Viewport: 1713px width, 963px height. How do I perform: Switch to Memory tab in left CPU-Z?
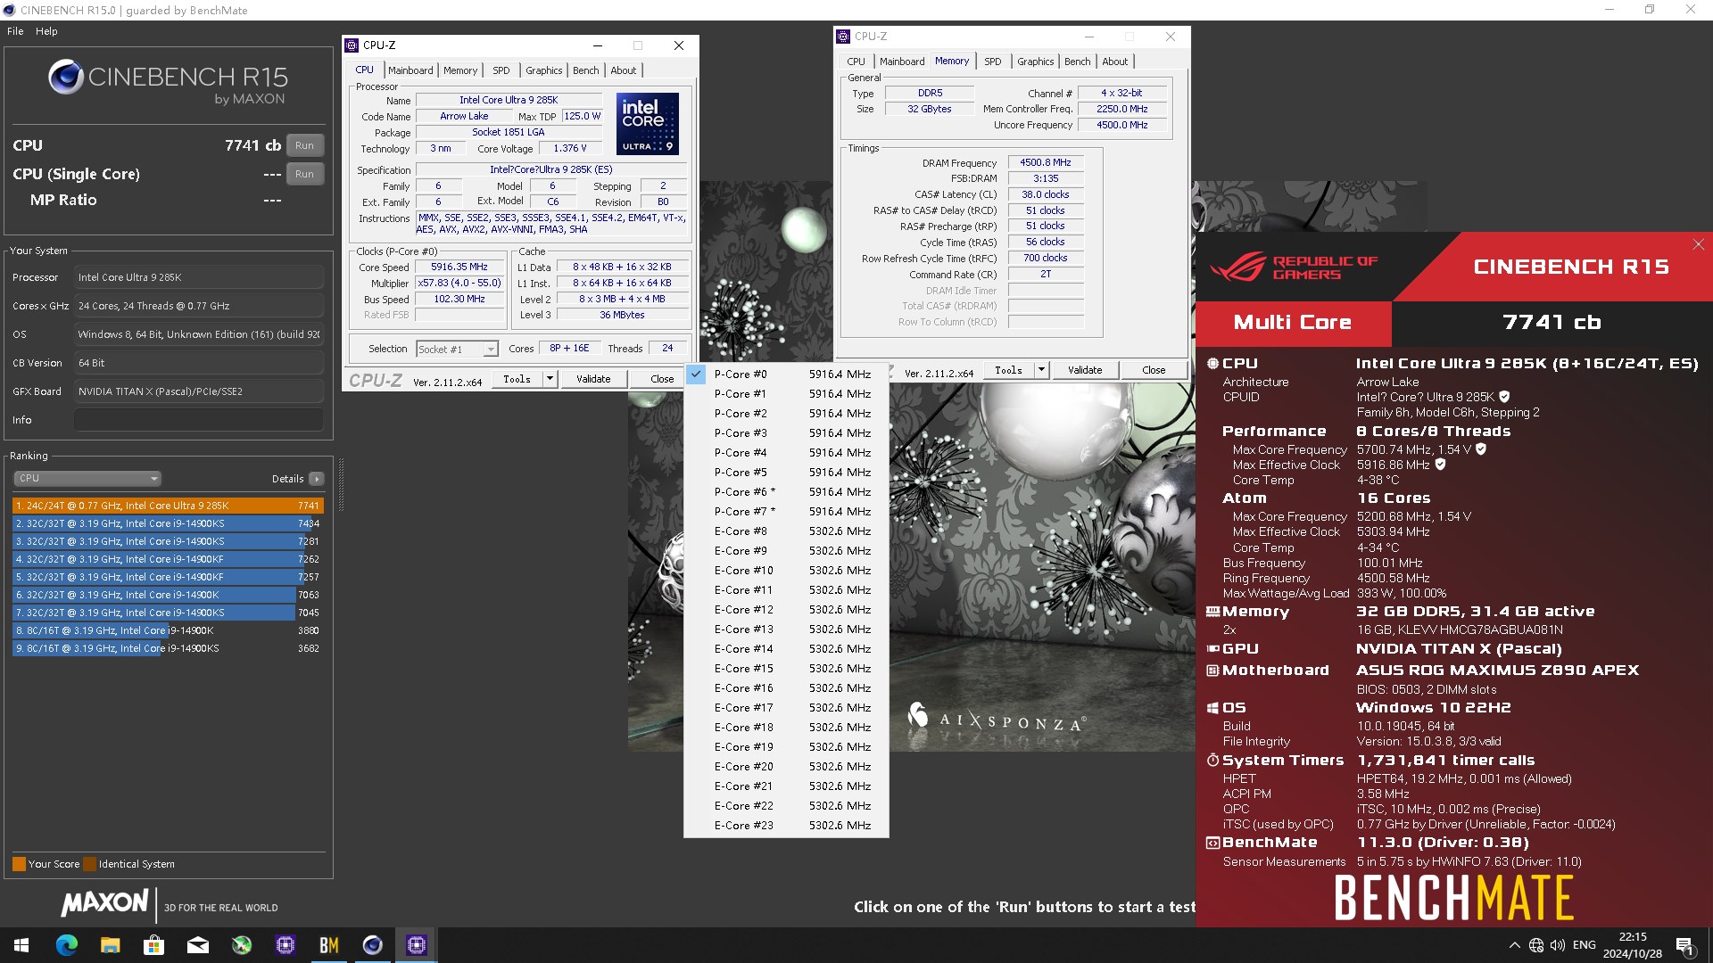pos(460,70)
